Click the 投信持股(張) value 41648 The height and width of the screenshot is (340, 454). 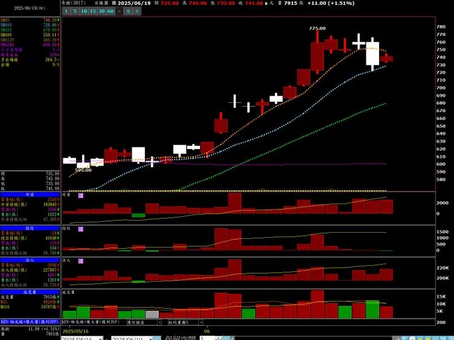point(50,238)
